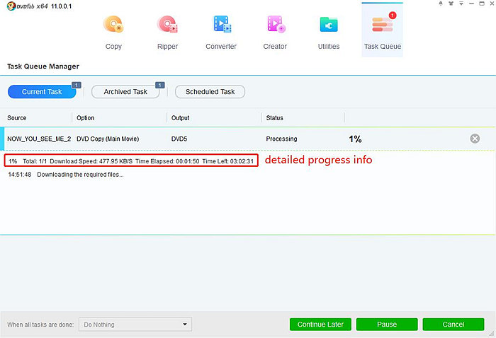The image size is (496, 338).
Task: Cancel the current task
Action: point(453,325)
